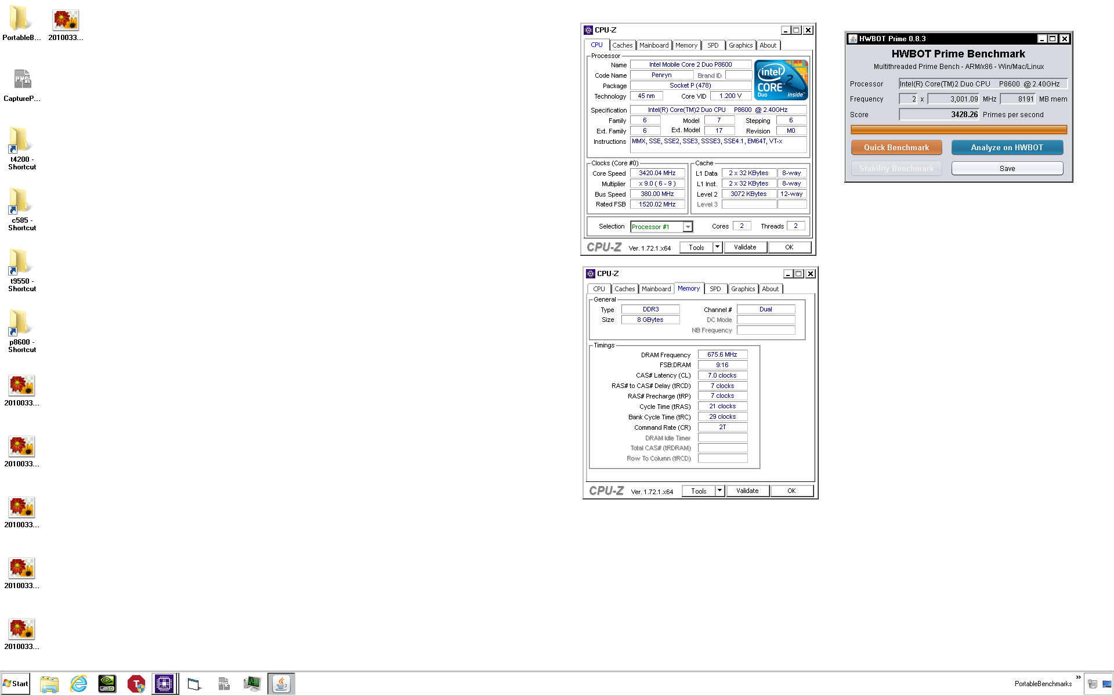Click the Level 2 3072 KBytes value
This screenshot has width=1114, height=696.
click(749, 194)
